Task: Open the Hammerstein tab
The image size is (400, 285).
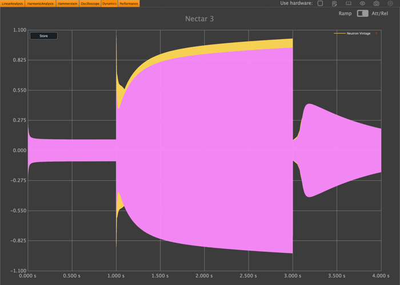Action: (67, 3)
